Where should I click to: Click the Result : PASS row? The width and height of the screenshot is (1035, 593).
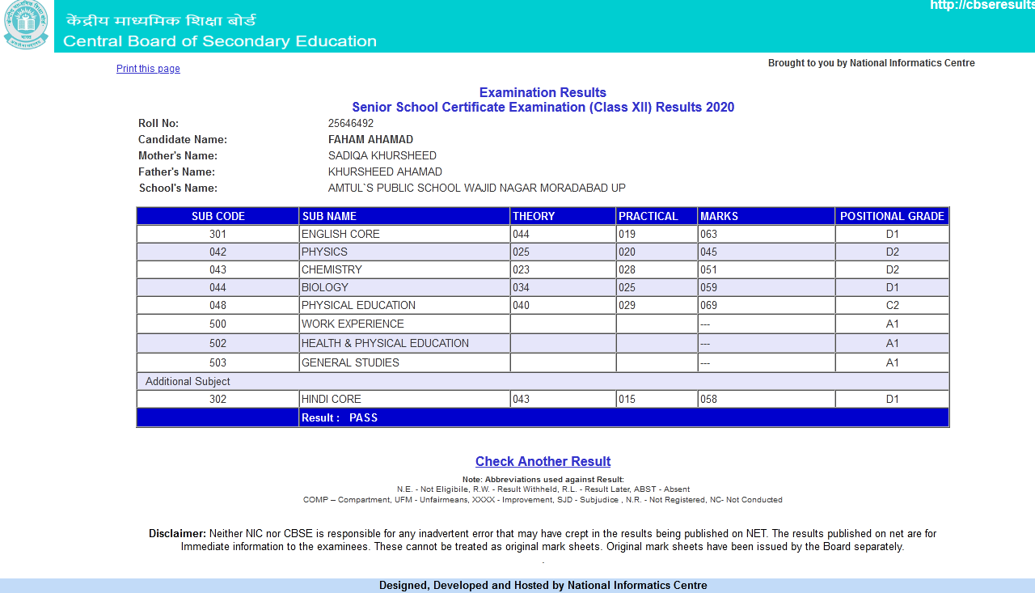coord(543,417)
